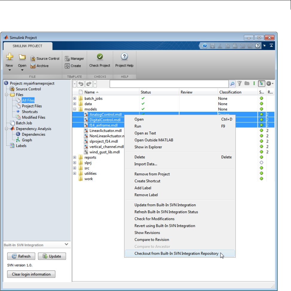
Task: Click the funnel filter icon
Action: click(240, 84)
